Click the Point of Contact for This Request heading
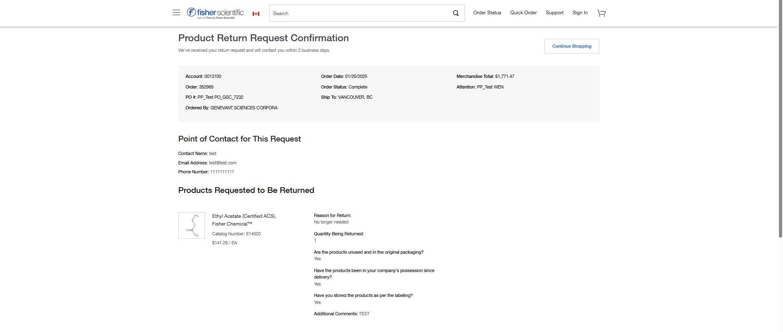The image size is (783, 332). [239, 139]
